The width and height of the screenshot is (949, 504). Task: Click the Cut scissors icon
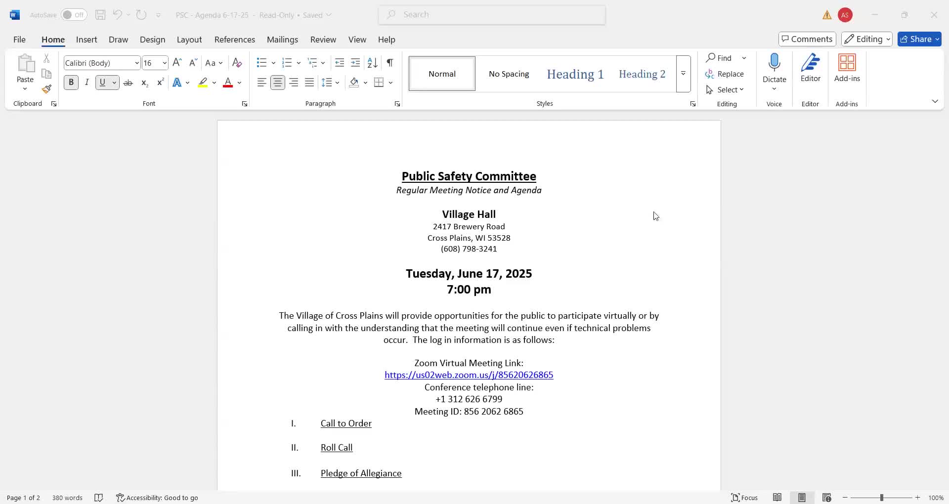[x=46, y=58]
